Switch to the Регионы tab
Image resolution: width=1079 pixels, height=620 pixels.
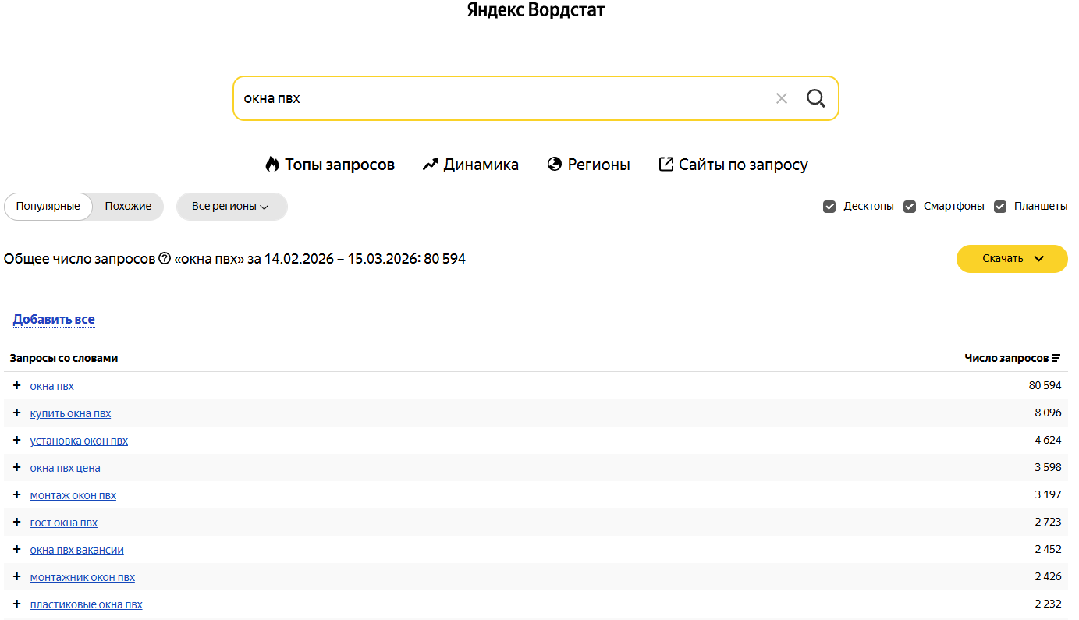[589, 165]
